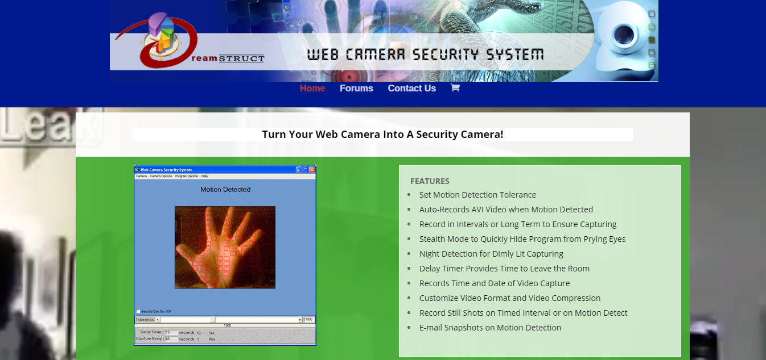
Task: Open the Camera menu in the app screenshot
Action: (x=141, y=176)
